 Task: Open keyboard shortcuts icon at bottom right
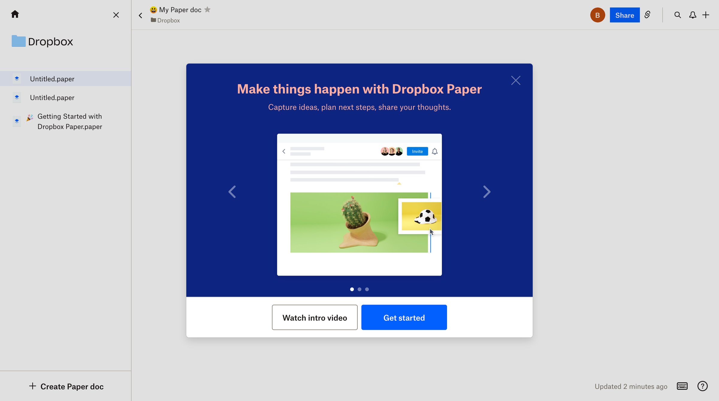(682, 386)
